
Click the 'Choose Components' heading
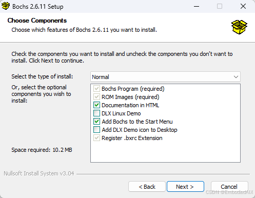37,21
